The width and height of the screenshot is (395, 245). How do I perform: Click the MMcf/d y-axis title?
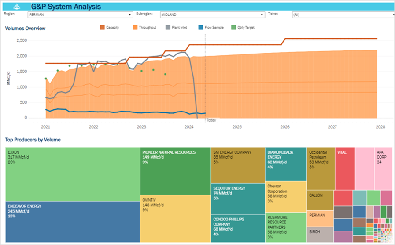click(x=8, y=78)
